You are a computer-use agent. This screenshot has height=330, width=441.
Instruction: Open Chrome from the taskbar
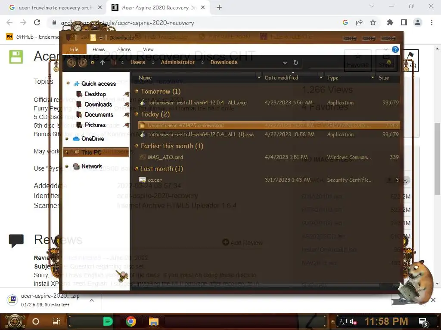[x=131, y=321]
